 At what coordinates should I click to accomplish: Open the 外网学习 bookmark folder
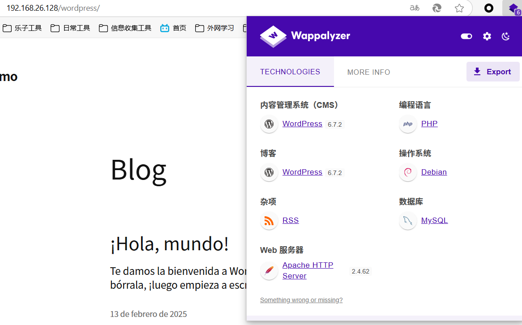pos(215,28)
